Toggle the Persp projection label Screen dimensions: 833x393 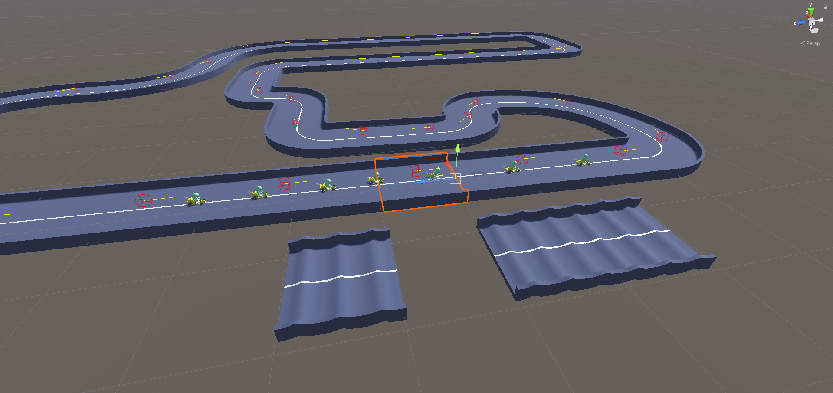pyautogui.click(x=810, y=43)
